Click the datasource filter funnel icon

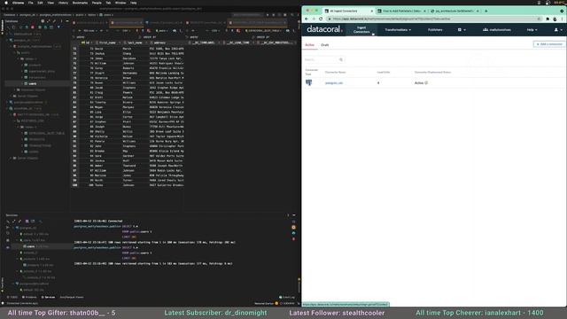pos(58,27)
